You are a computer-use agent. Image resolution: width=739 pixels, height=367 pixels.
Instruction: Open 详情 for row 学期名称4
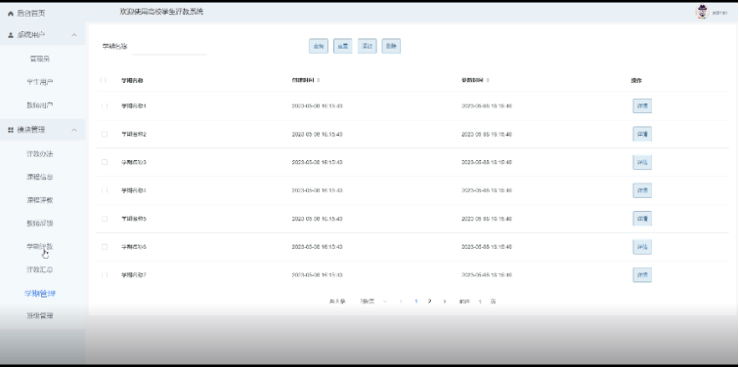(642, 190)
